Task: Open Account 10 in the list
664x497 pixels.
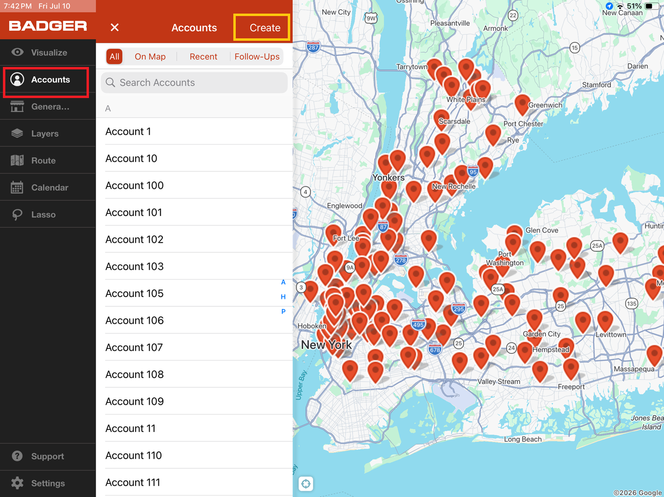Action: [194, 158]
